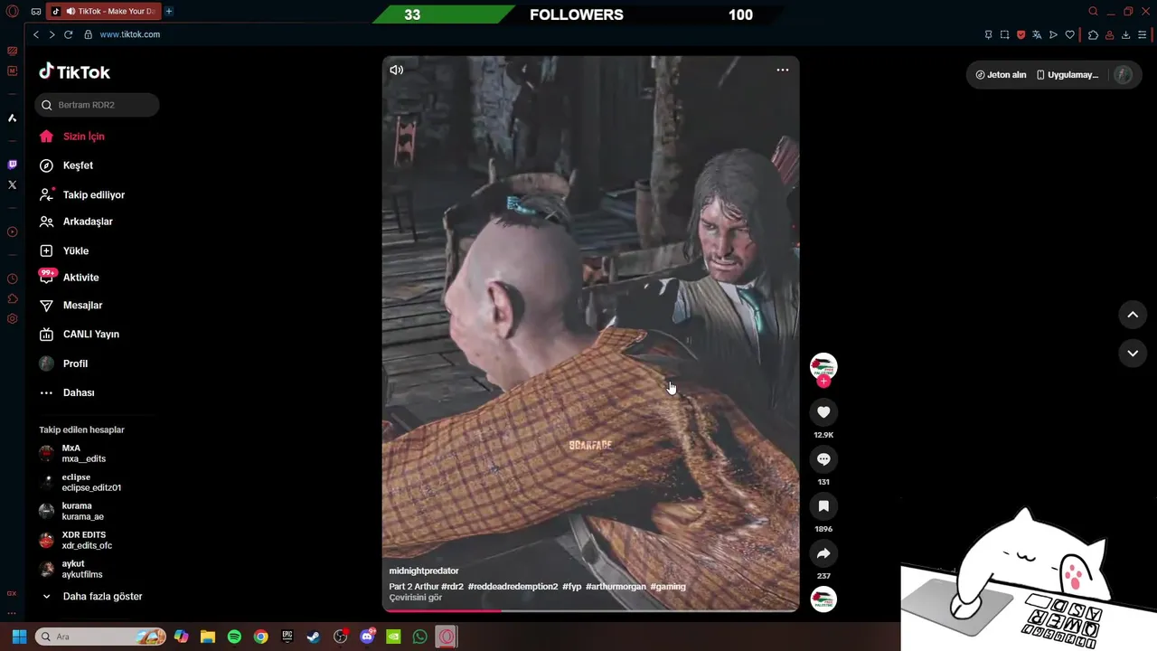Open WhatsApp from the taskbar

tap(419, 637)
